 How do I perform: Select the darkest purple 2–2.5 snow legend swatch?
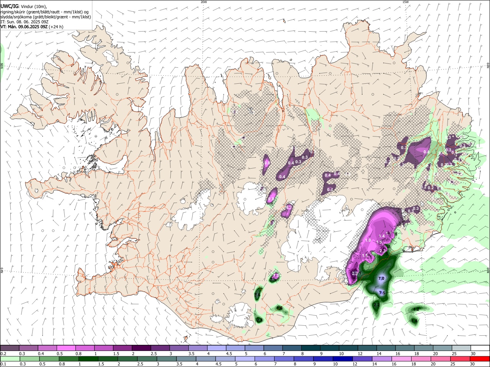[x=141, y=348]
